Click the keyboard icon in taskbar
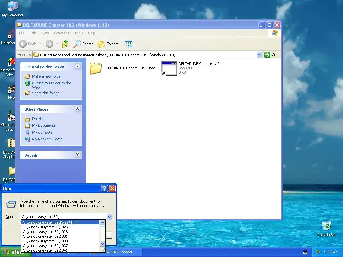The height and width of the screenshot is (257, 343). tap(305, 252)
